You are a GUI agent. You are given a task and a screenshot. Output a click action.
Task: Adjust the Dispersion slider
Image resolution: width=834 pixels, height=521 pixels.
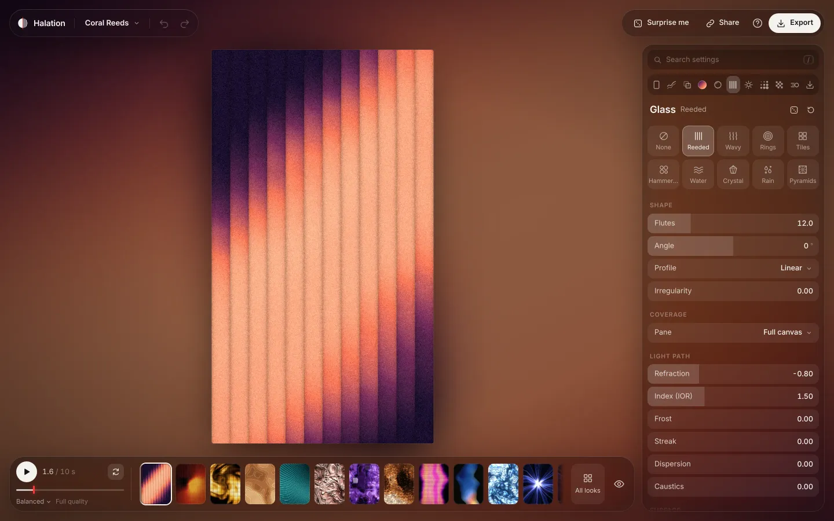(733, 464)
